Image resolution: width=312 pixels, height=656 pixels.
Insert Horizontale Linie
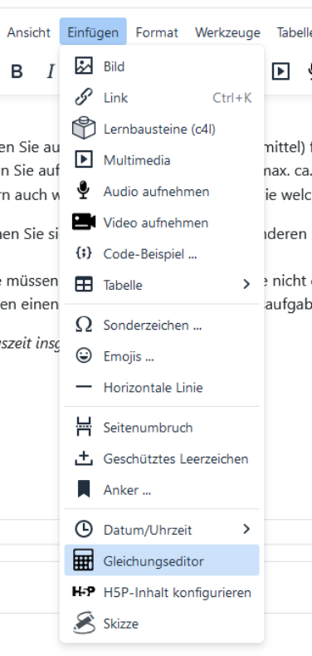162,387
